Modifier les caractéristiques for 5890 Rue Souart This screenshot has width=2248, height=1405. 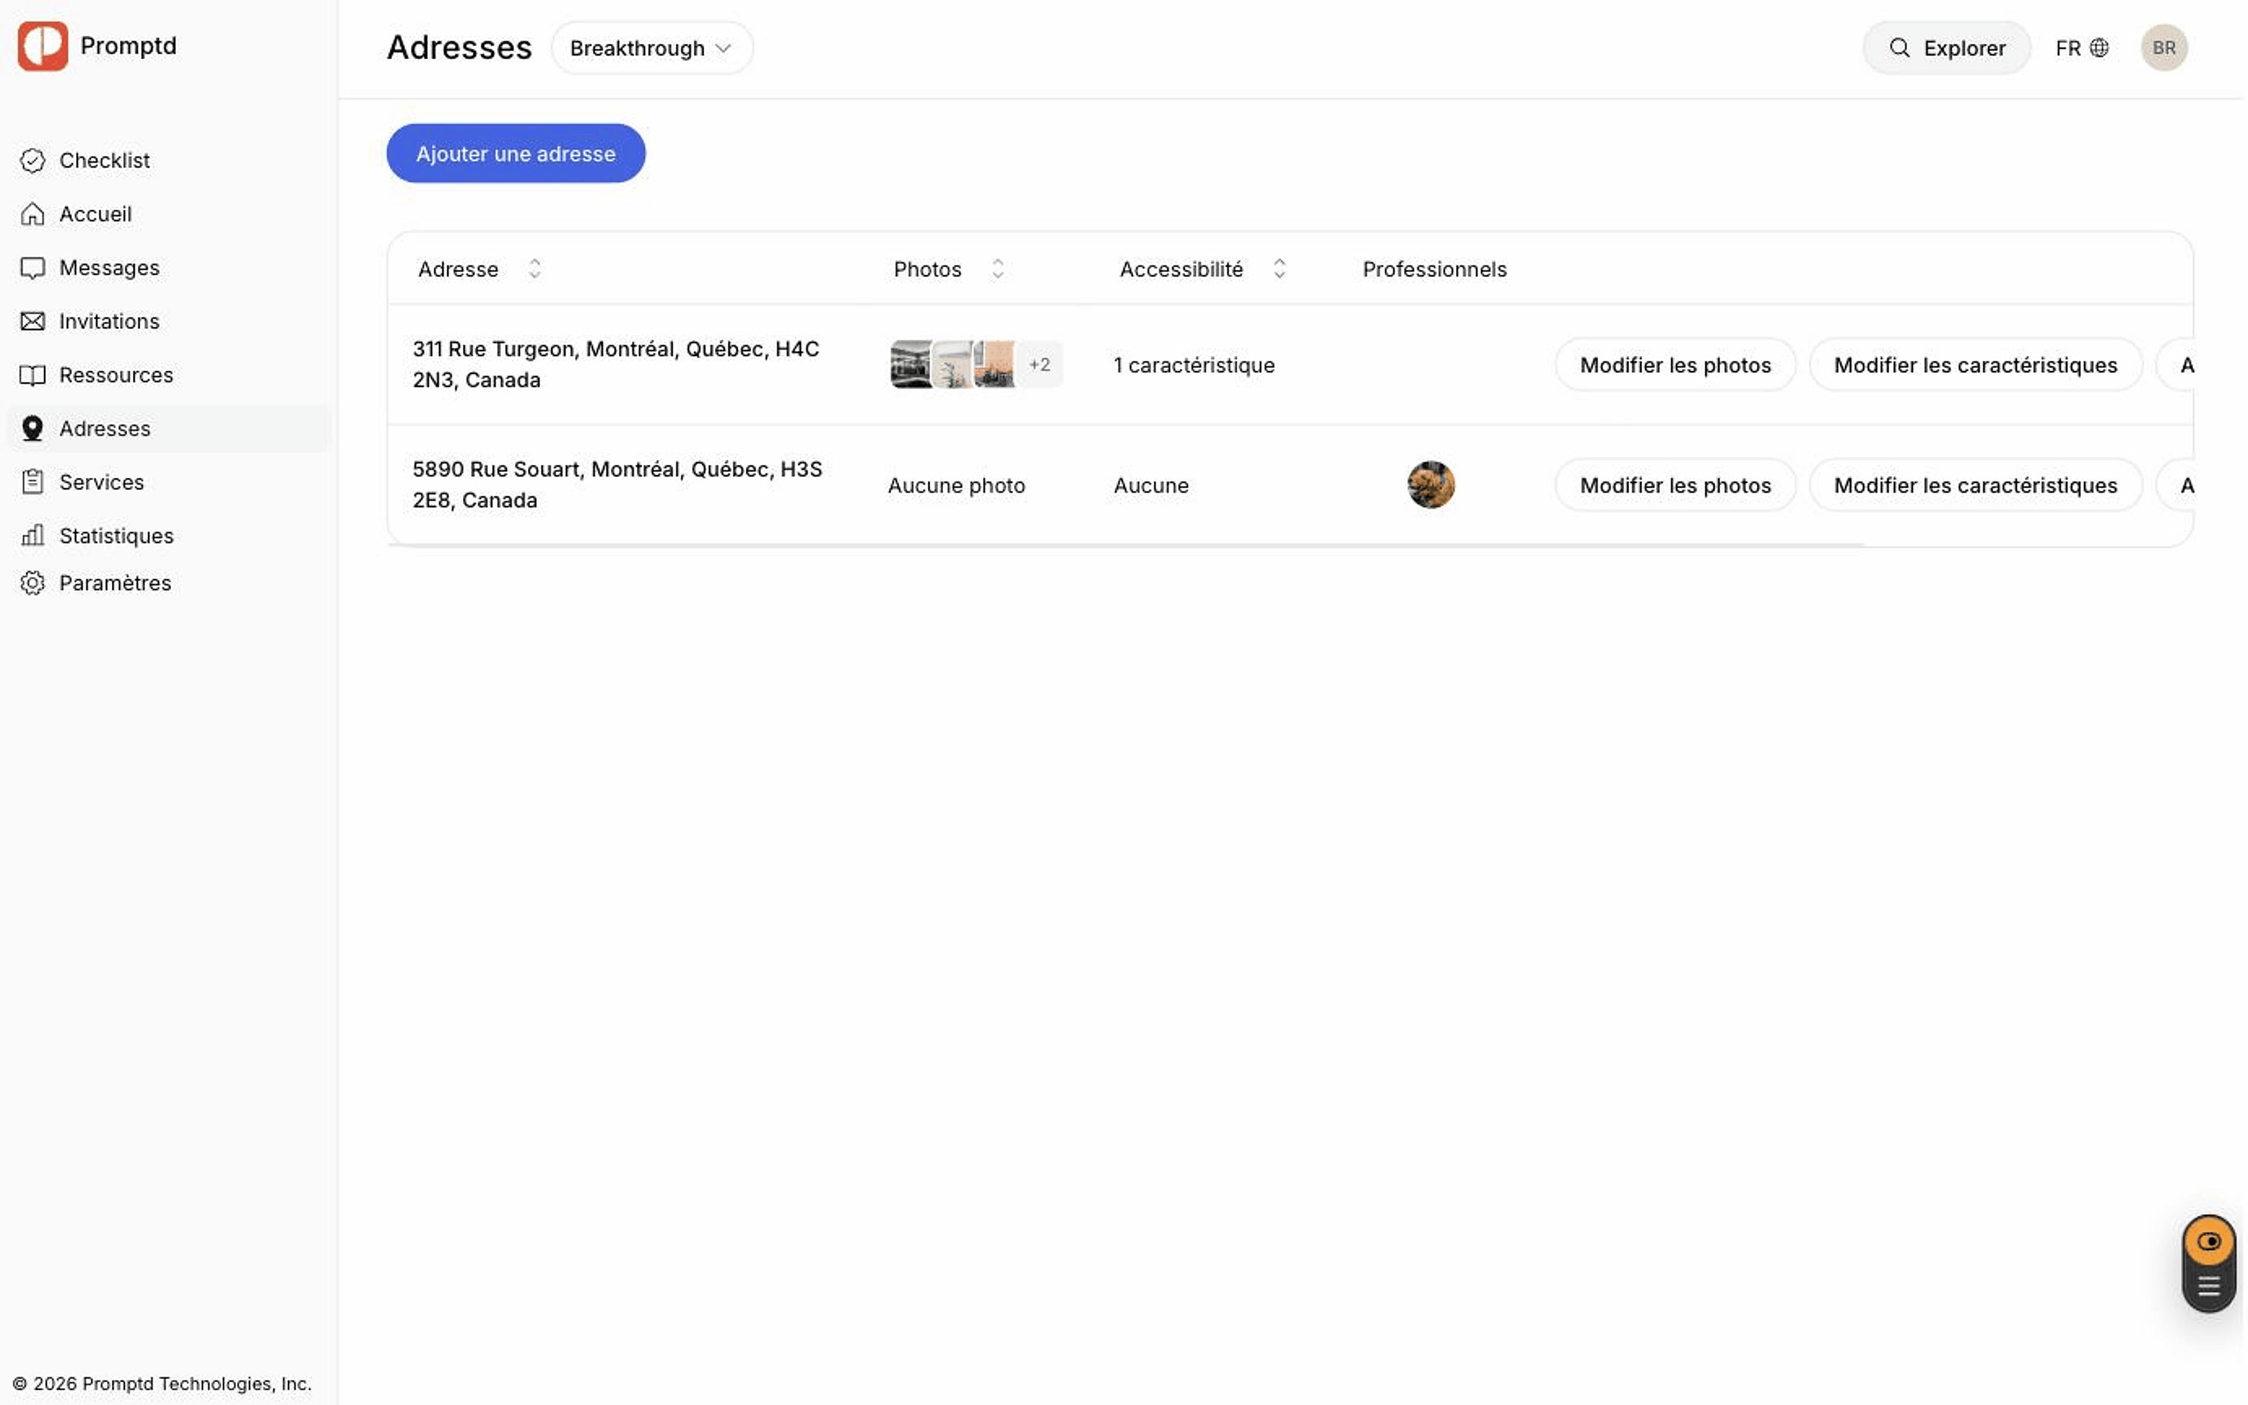pyautogui.click(x=1976, y=486)
